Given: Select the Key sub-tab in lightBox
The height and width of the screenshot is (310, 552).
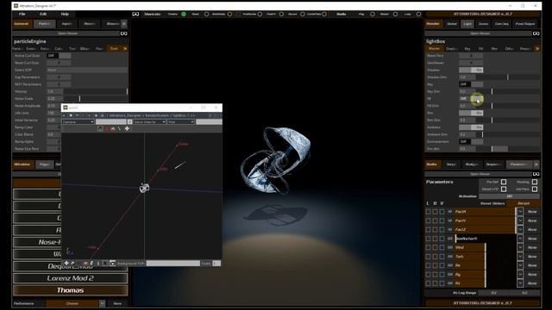Looking at the screenshot, I should tap(467, 48).
